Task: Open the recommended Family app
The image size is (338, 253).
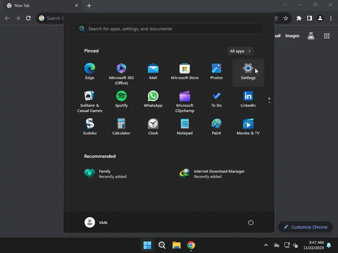Action: click(121, 174)
